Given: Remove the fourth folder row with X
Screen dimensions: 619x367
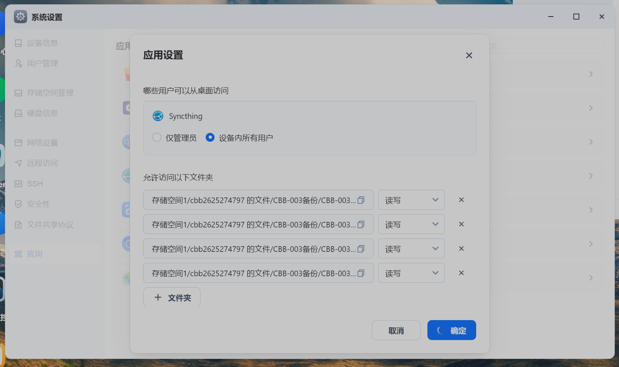Looking at the screenshot, I should pos(461,273).
